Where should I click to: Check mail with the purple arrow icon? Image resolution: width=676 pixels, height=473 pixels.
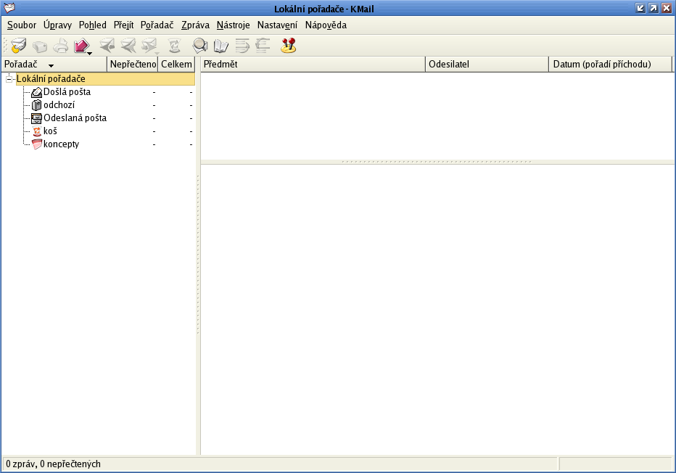[x=81, y=46]
